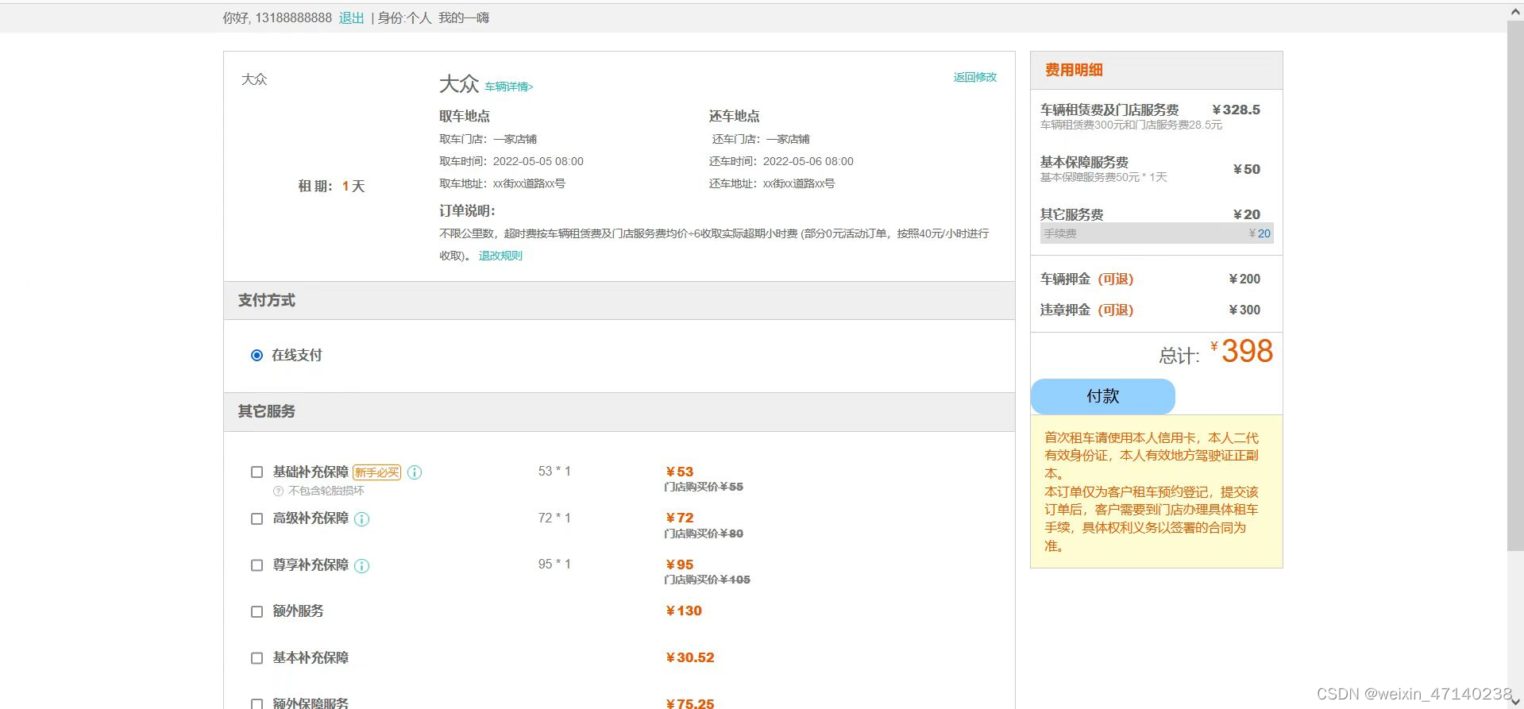Open info icon beside 基础补充保障

[415, 472]
